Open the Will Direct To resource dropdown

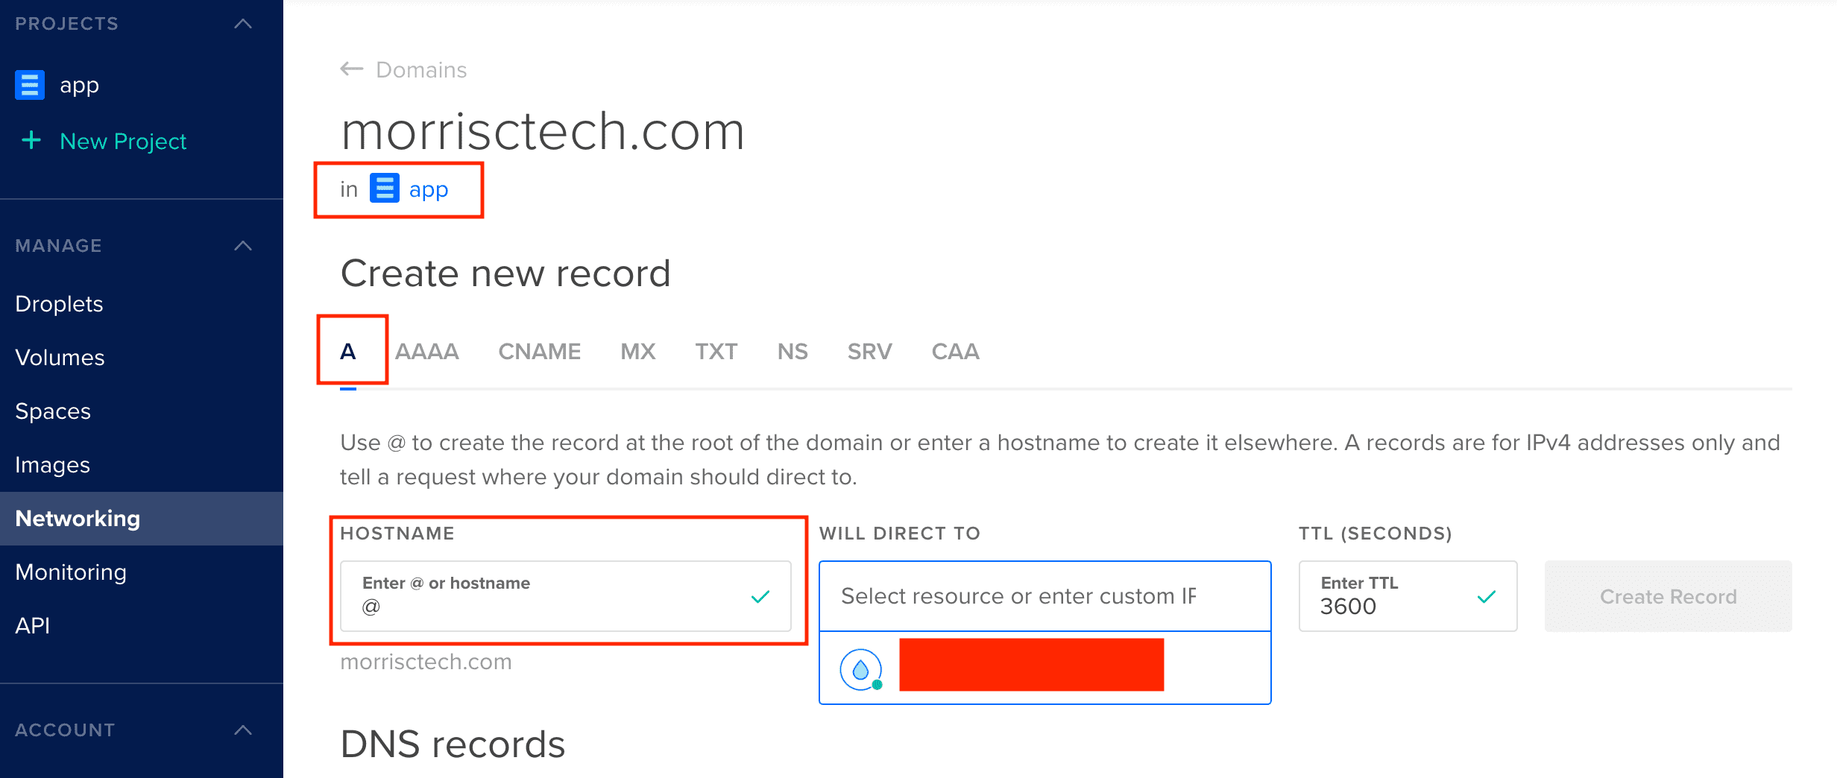tap(1045, 596)
